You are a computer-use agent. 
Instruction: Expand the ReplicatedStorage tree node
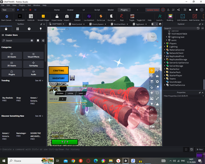[x=165, y=59]
